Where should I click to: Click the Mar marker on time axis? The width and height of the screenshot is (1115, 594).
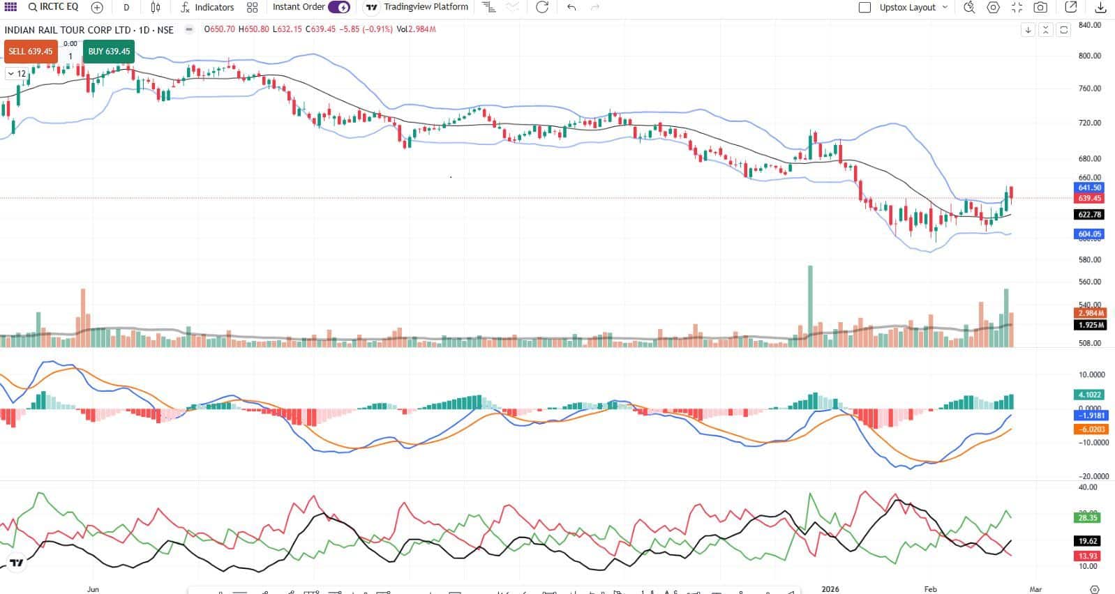tap(1035, 589)
